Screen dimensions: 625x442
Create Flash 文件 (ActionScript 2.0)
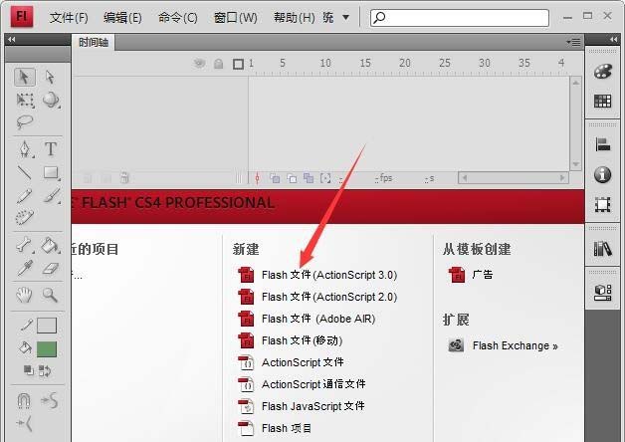(317, 297)
